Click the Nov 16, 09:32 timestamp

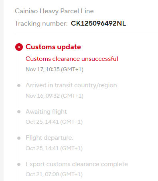(55, 96)
